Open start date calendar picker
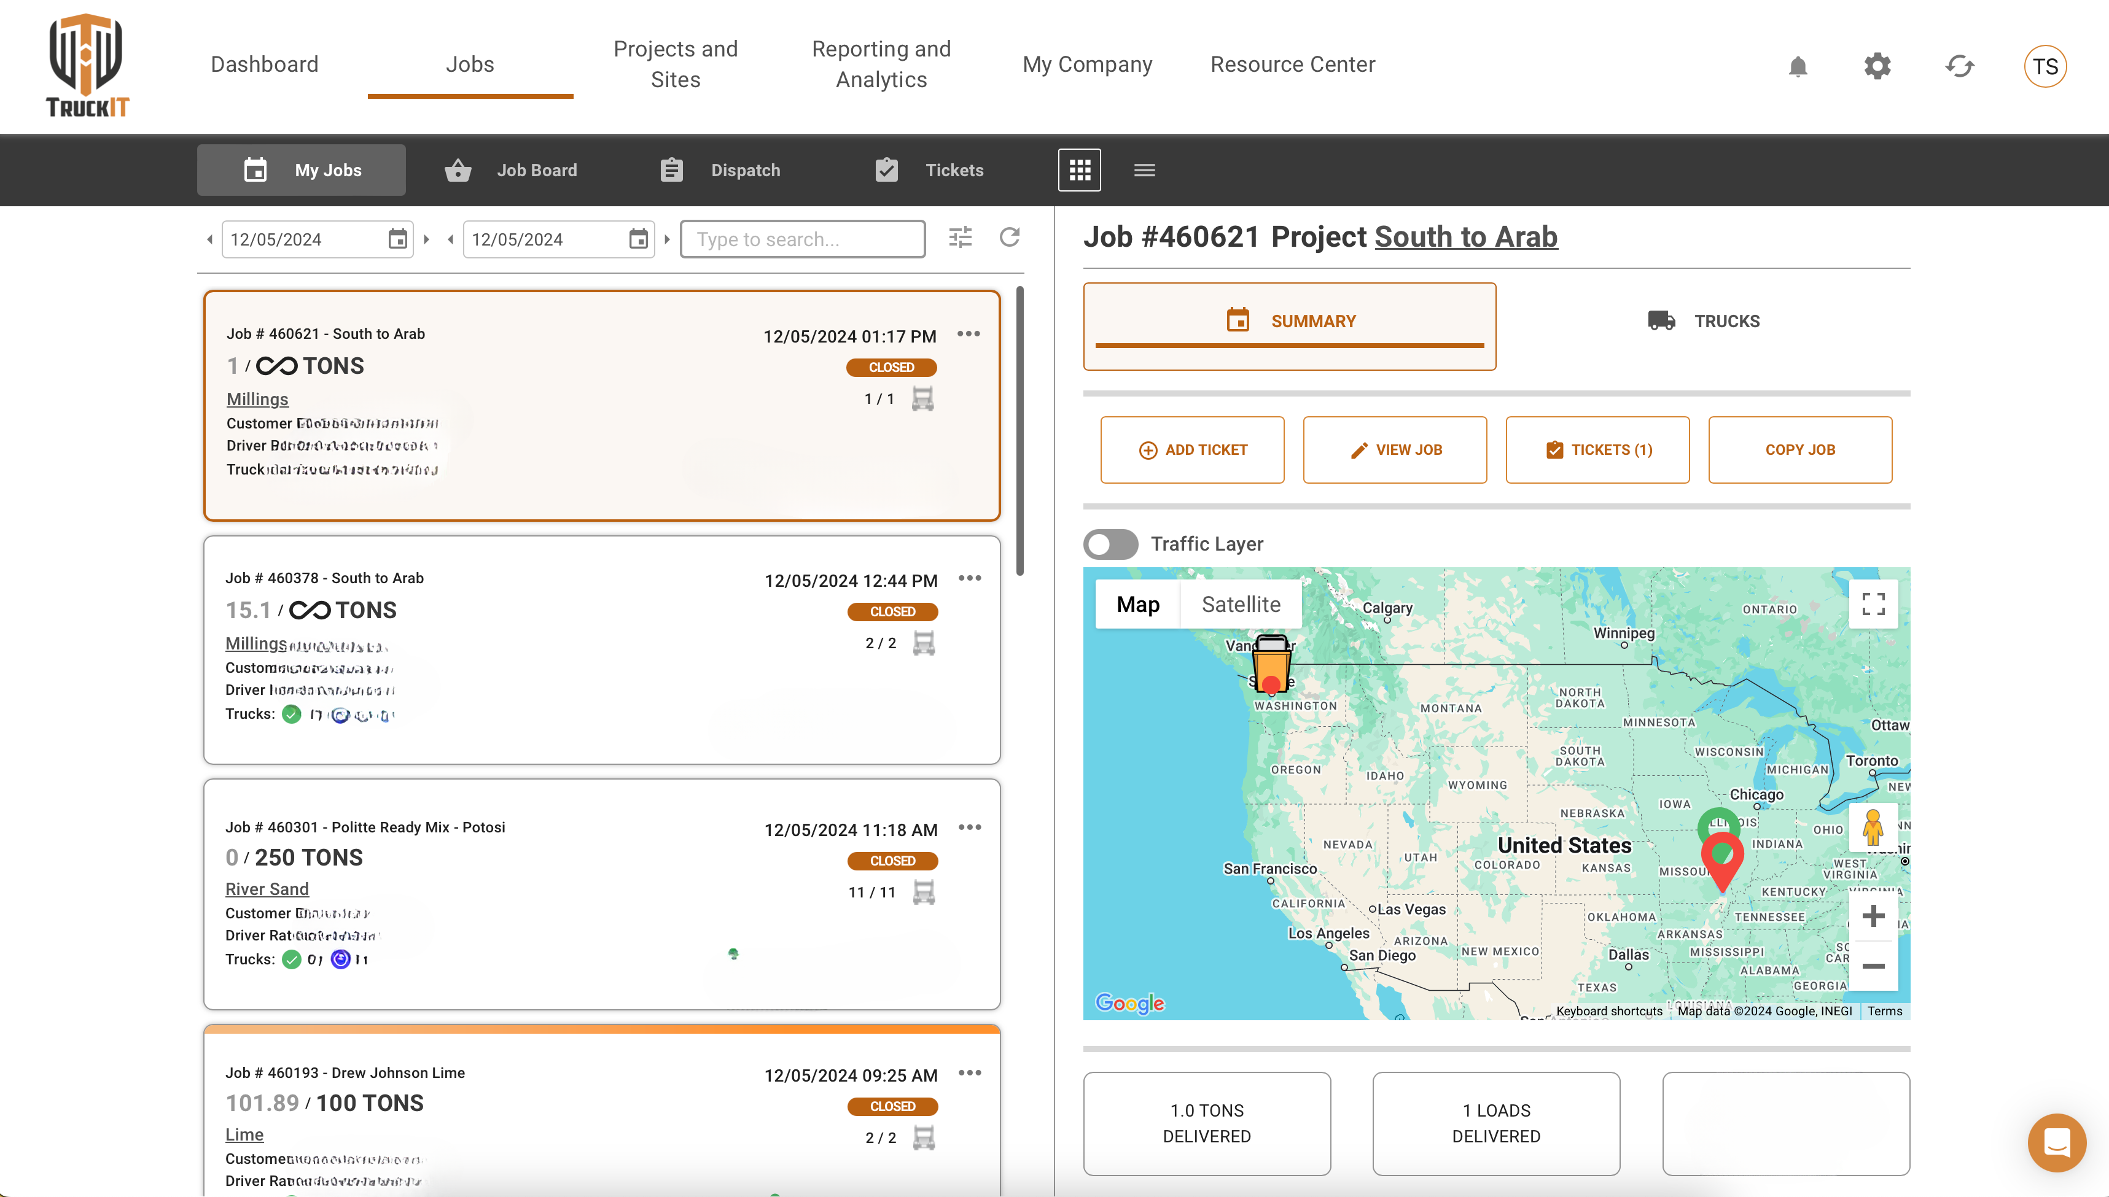The width and height of the screenshot is (2109, 1197). click(397, 239)
